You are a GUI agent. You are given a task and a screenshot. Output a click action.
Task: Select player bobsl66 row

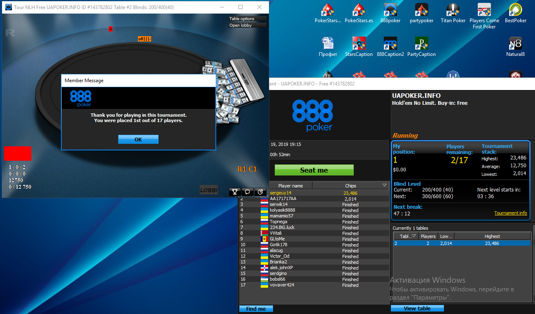314,279
